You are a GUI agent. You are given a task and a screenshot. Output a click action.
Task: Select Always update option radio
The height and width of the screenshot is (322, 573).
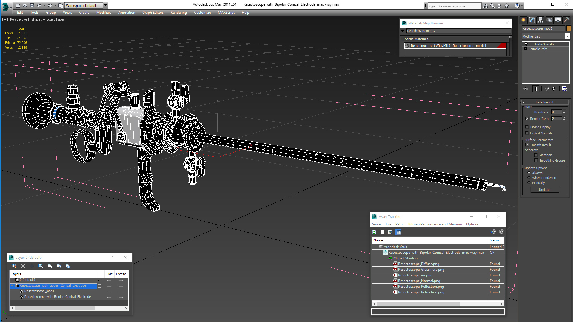pyautogui.click(x=529, y=173)
